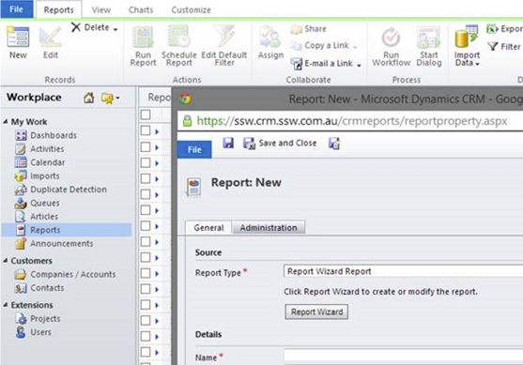This screenshot has width=523, height=365.
Task: Tick the select-all checkbox in grid header
Action: (x=146, y=114)
